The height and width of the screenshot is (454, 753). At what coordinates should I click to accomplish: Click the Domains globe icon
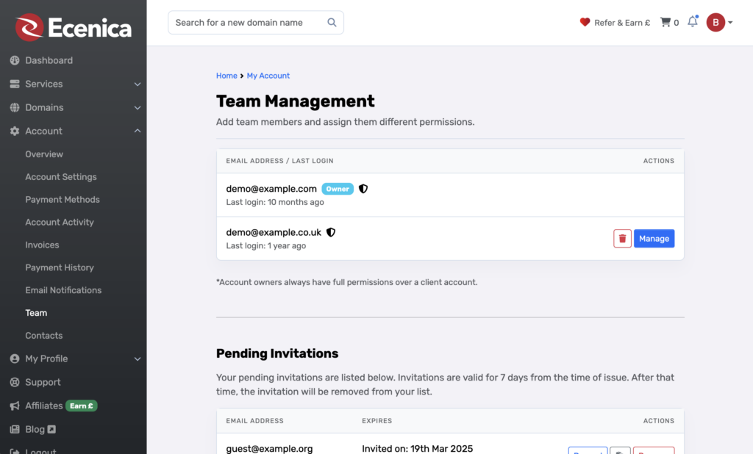[15, 107]
